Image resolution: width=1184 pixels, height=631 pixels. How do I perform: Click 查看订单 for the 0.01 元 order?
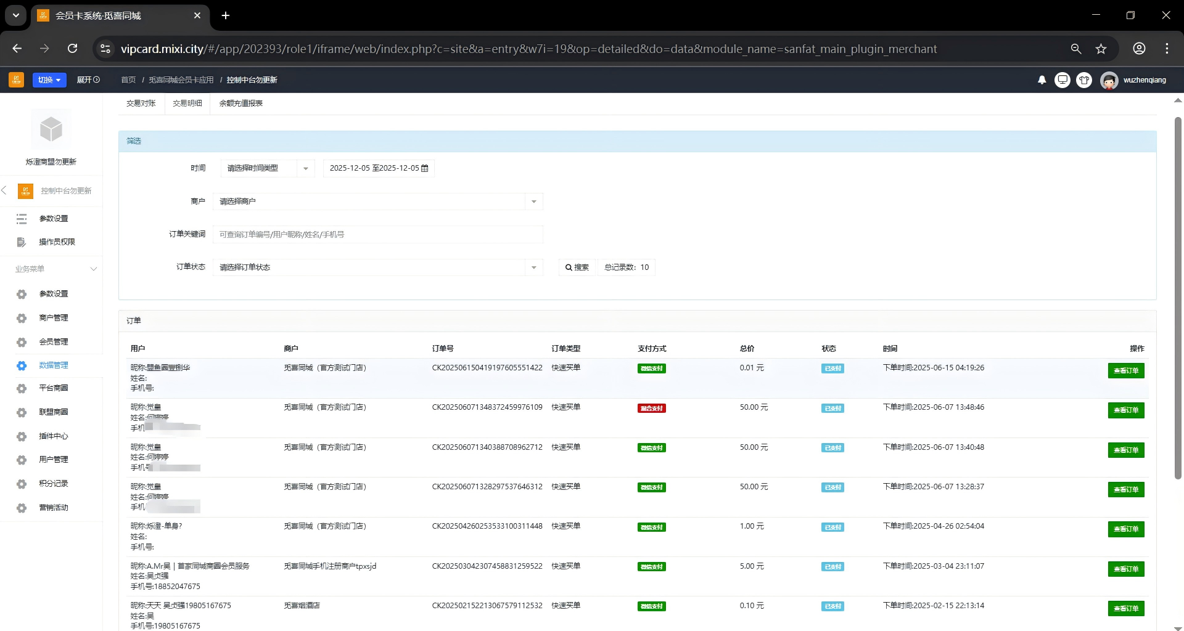click(1125, 370)
